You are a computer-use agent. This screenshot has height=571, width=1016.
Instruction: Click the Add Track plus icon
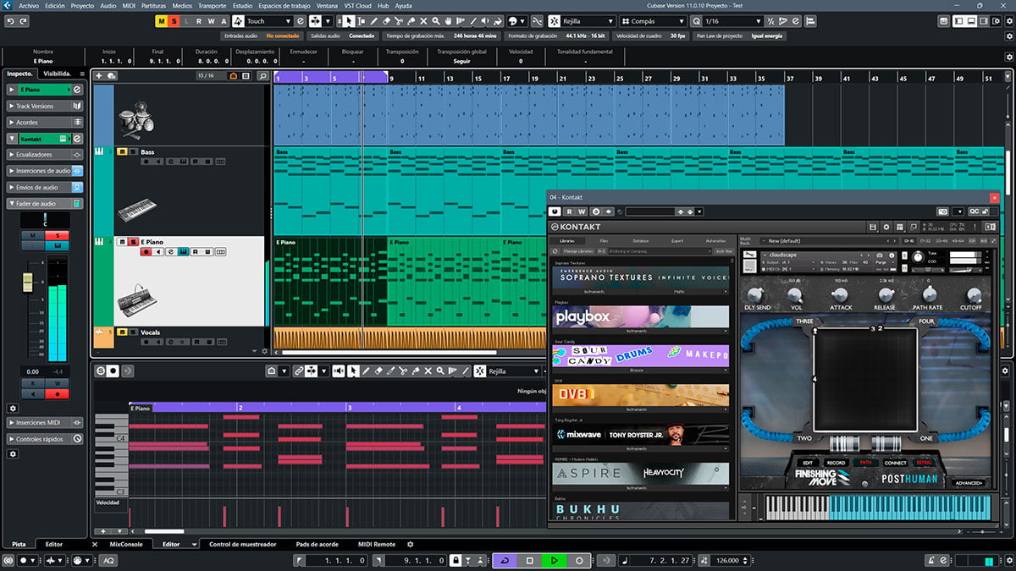100,76
